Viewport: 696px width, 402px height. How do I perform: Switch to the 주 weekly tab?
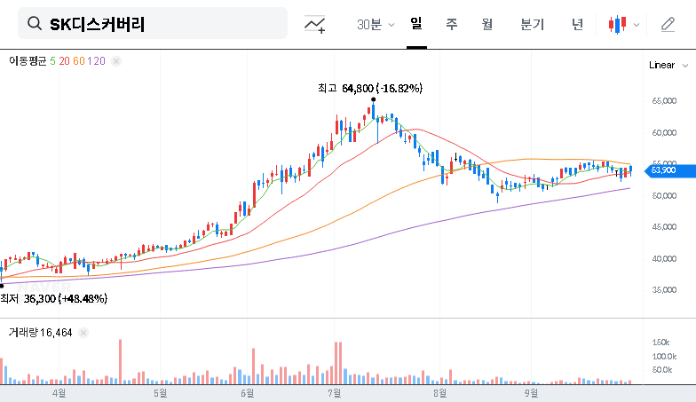pos(451,24)
